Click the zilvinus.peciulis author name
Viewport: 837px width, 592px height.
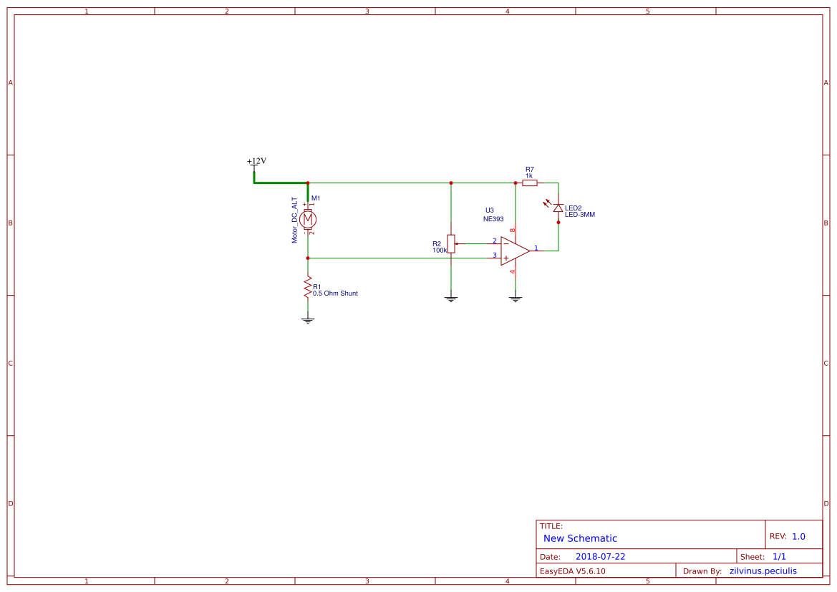pos(763,571)
